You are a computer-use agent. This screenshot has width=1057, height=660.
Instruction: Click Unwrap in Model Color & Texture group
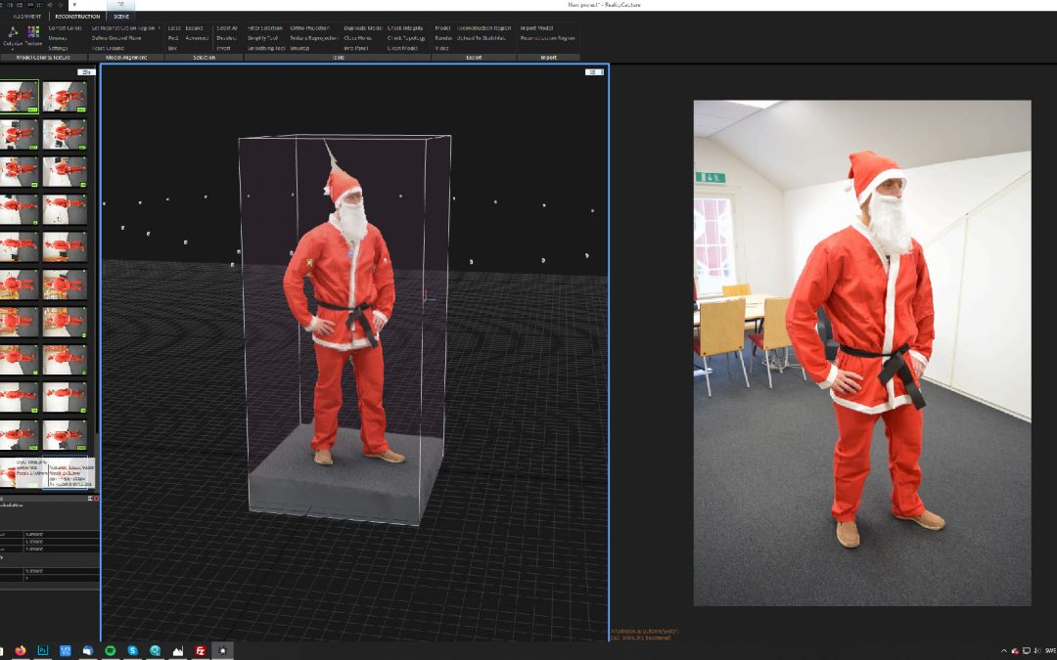coord(58,38)
